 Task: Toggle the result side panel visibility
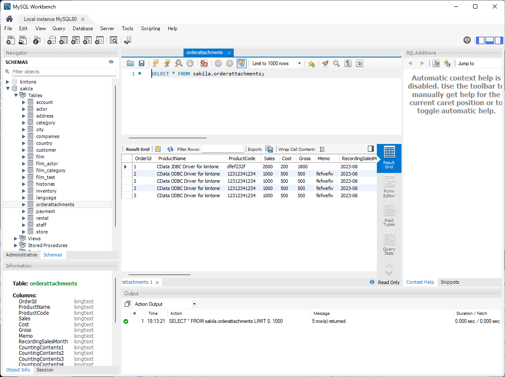click(371, 149)
